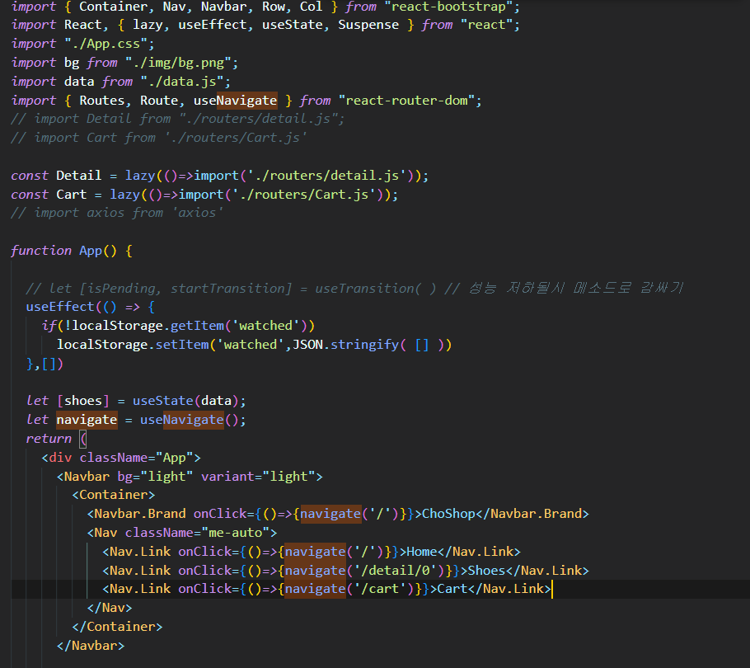
Task: Click "Shoes" text in Nav.Link
Action: 486,571
